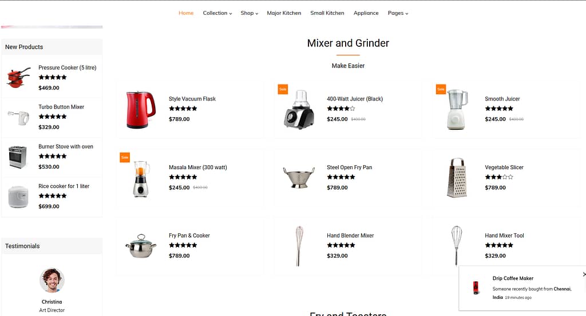Screen dimensions: 586x316
Task: Open the Small Kitchen menu item
Action: (327, 13)
